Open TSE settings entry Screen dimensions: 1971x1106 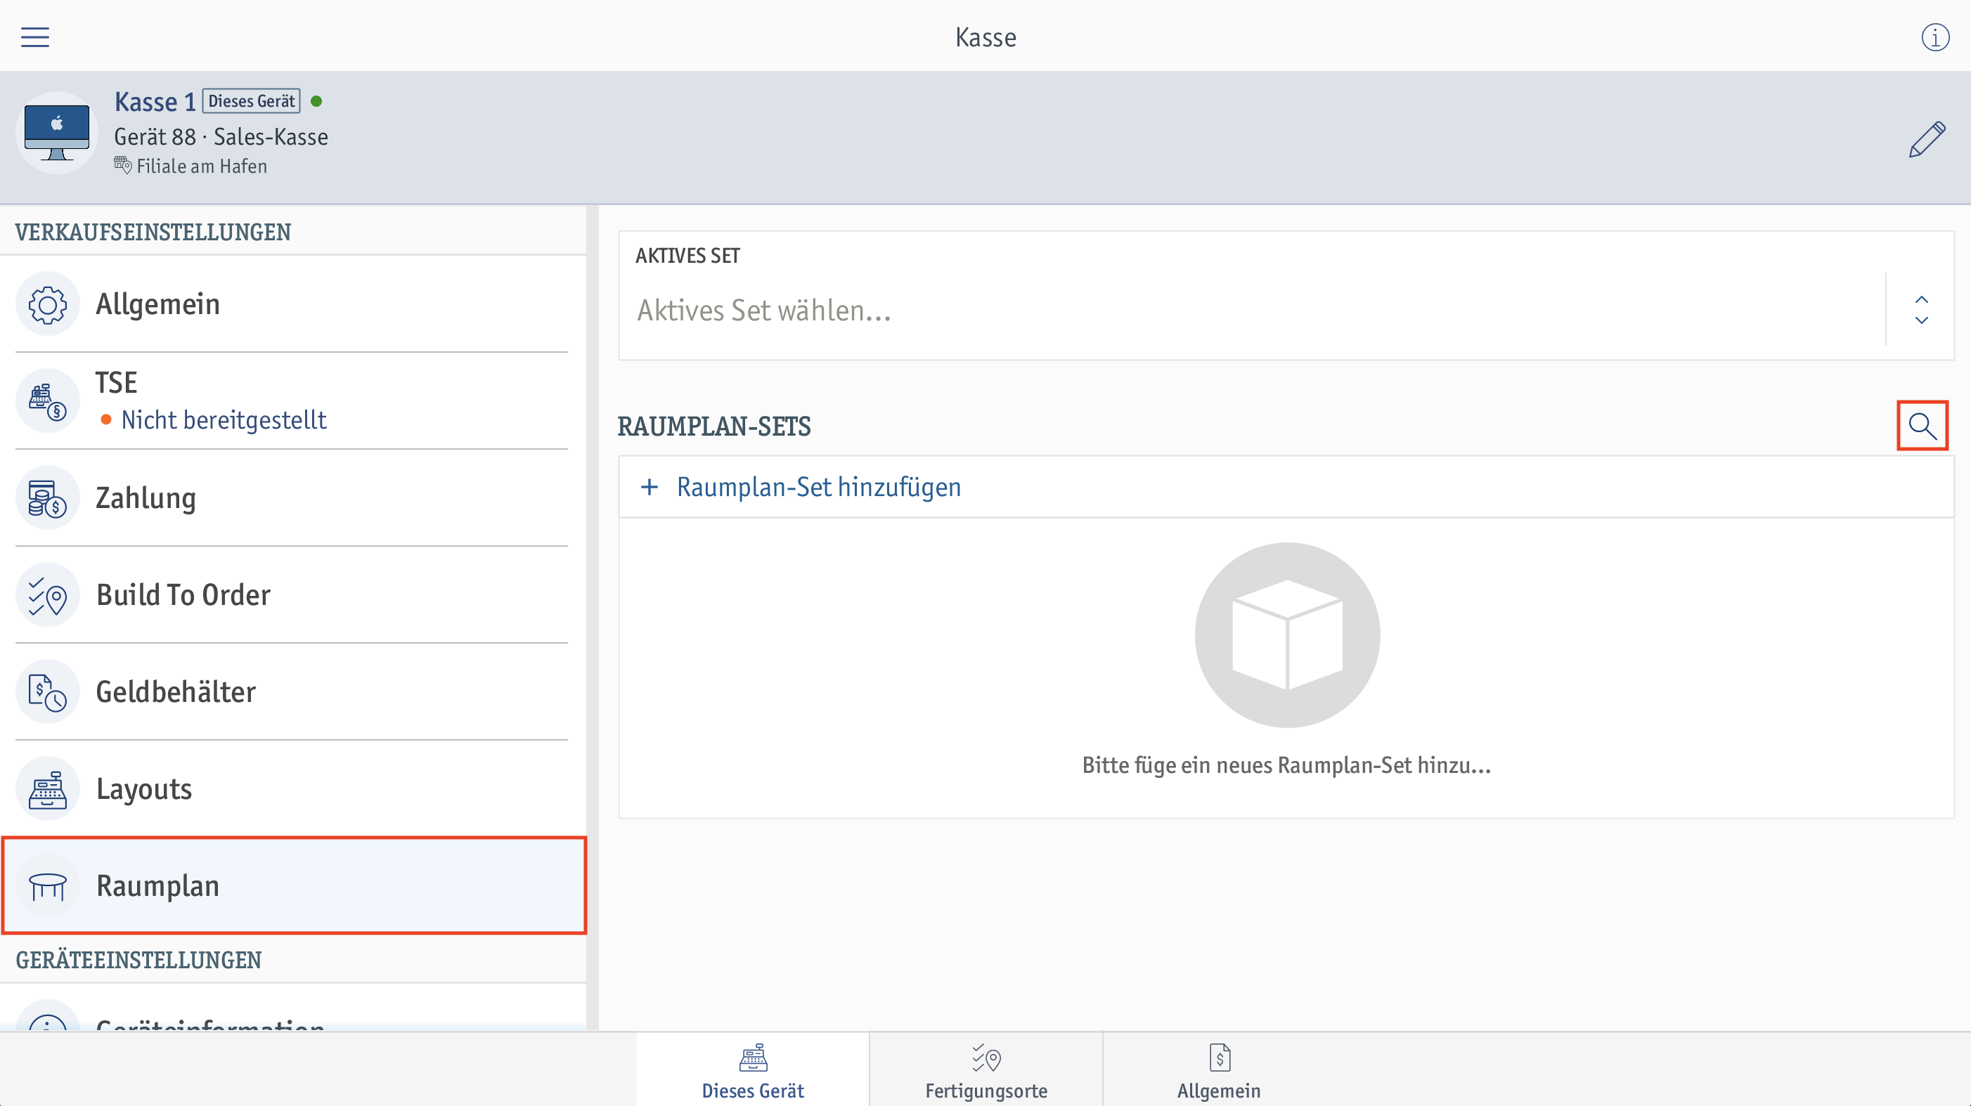pyautogui.click(x=292, y=401)
